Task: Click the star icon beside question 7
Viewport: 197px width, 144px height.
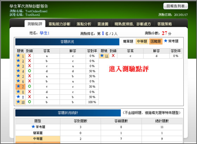Action: coord(18,86)
